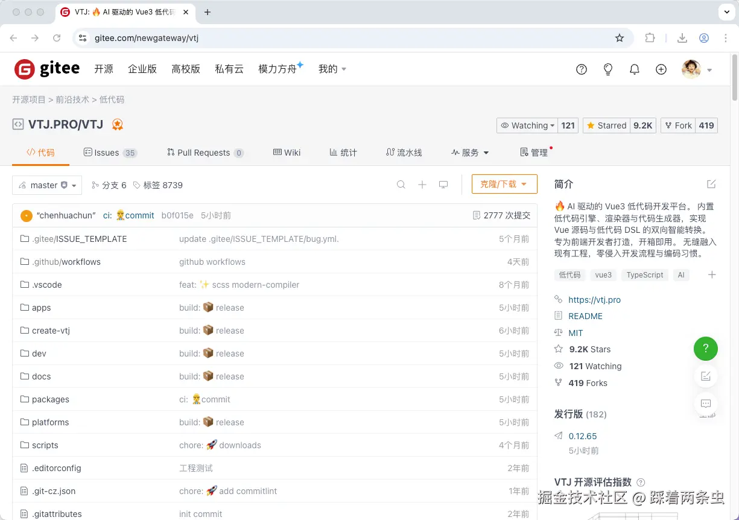
Task: Toggle the Starred button
Action: (x=607, y=125)
